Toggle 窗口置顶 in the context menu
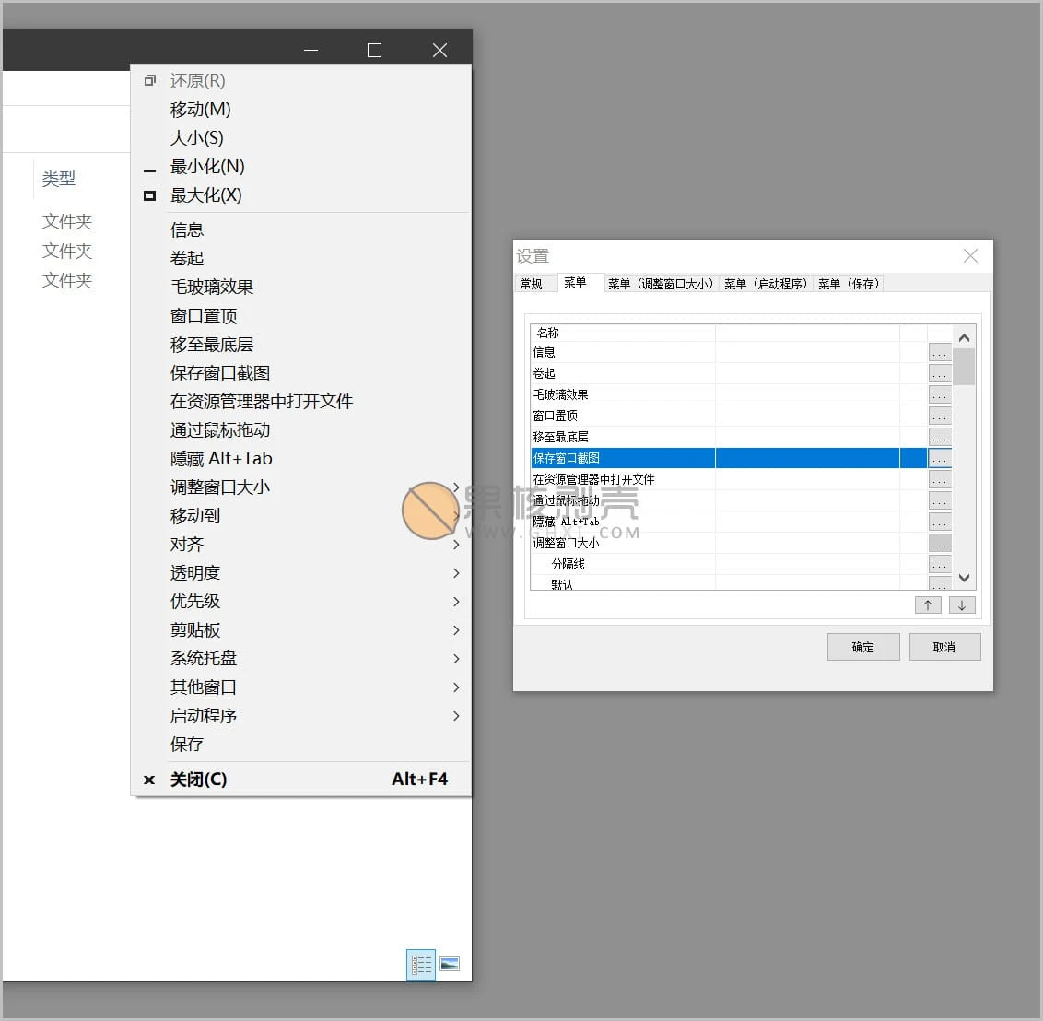Image resolution: width=1043 pixels, height=1021 pixels. (205, 315)
